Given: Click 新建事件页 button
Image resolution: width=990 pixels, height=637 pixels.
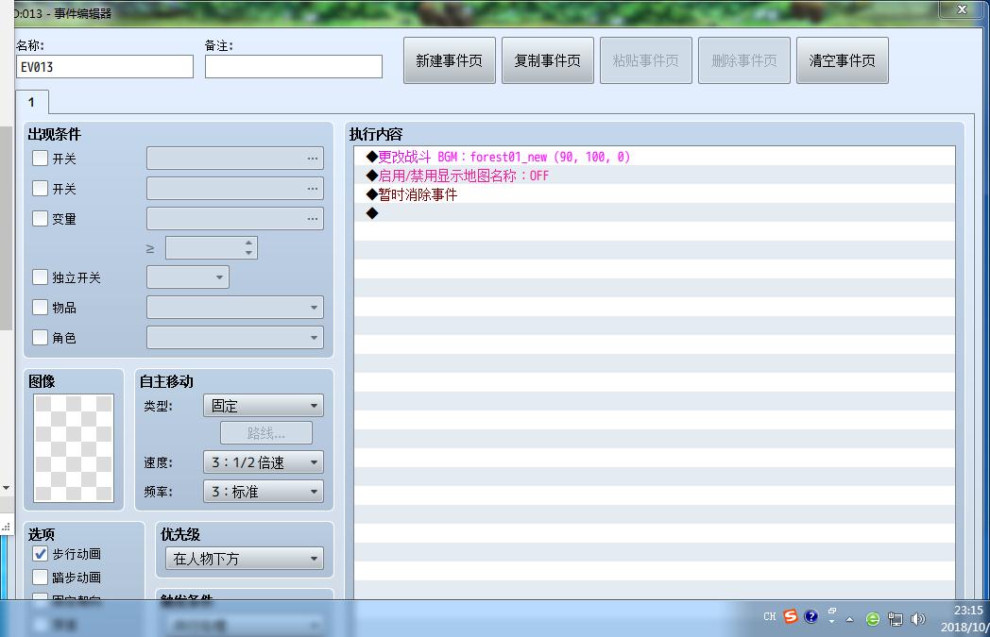Looking at the screenshot, I should pyautogui.click(x=450, y=60).
